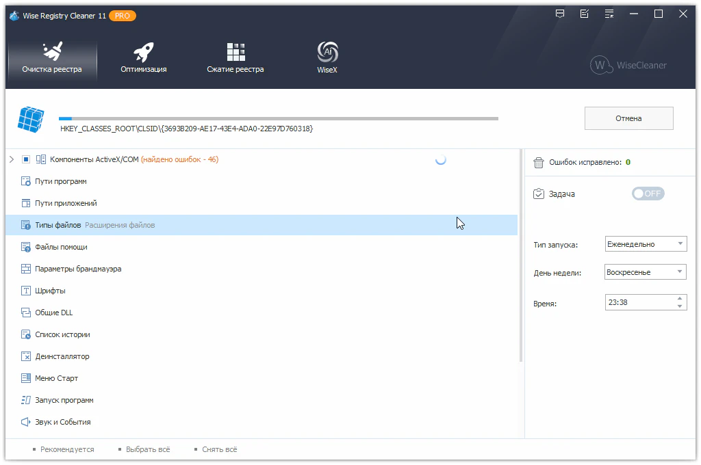Screen dimensions: 701x465
Task: Toggle the Задача schedule switch on
Action: tap(648, 194)
